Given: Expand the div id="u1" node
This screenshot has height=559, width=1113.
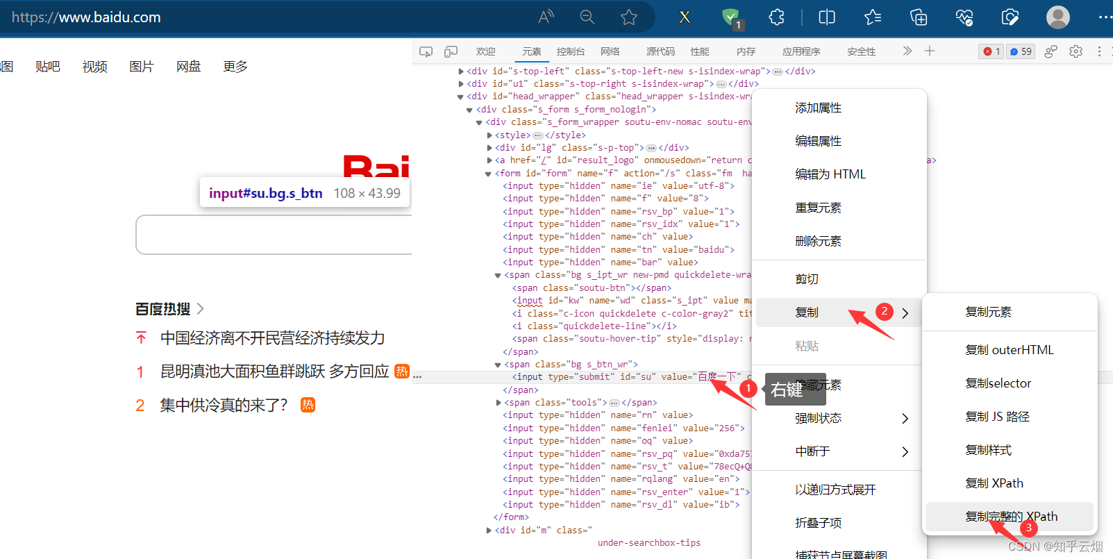Looking at the screenshot, I should 461,84.
